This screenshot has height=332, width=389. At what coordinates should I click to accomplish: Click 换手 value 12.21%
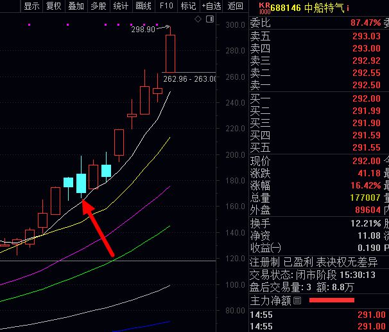[x=365, y=223]
